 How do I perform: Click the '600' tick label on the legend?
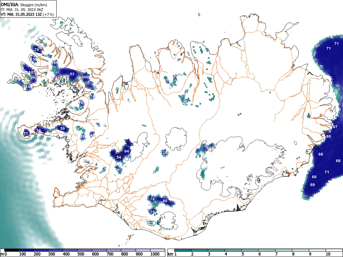click(x=95, y=254)
